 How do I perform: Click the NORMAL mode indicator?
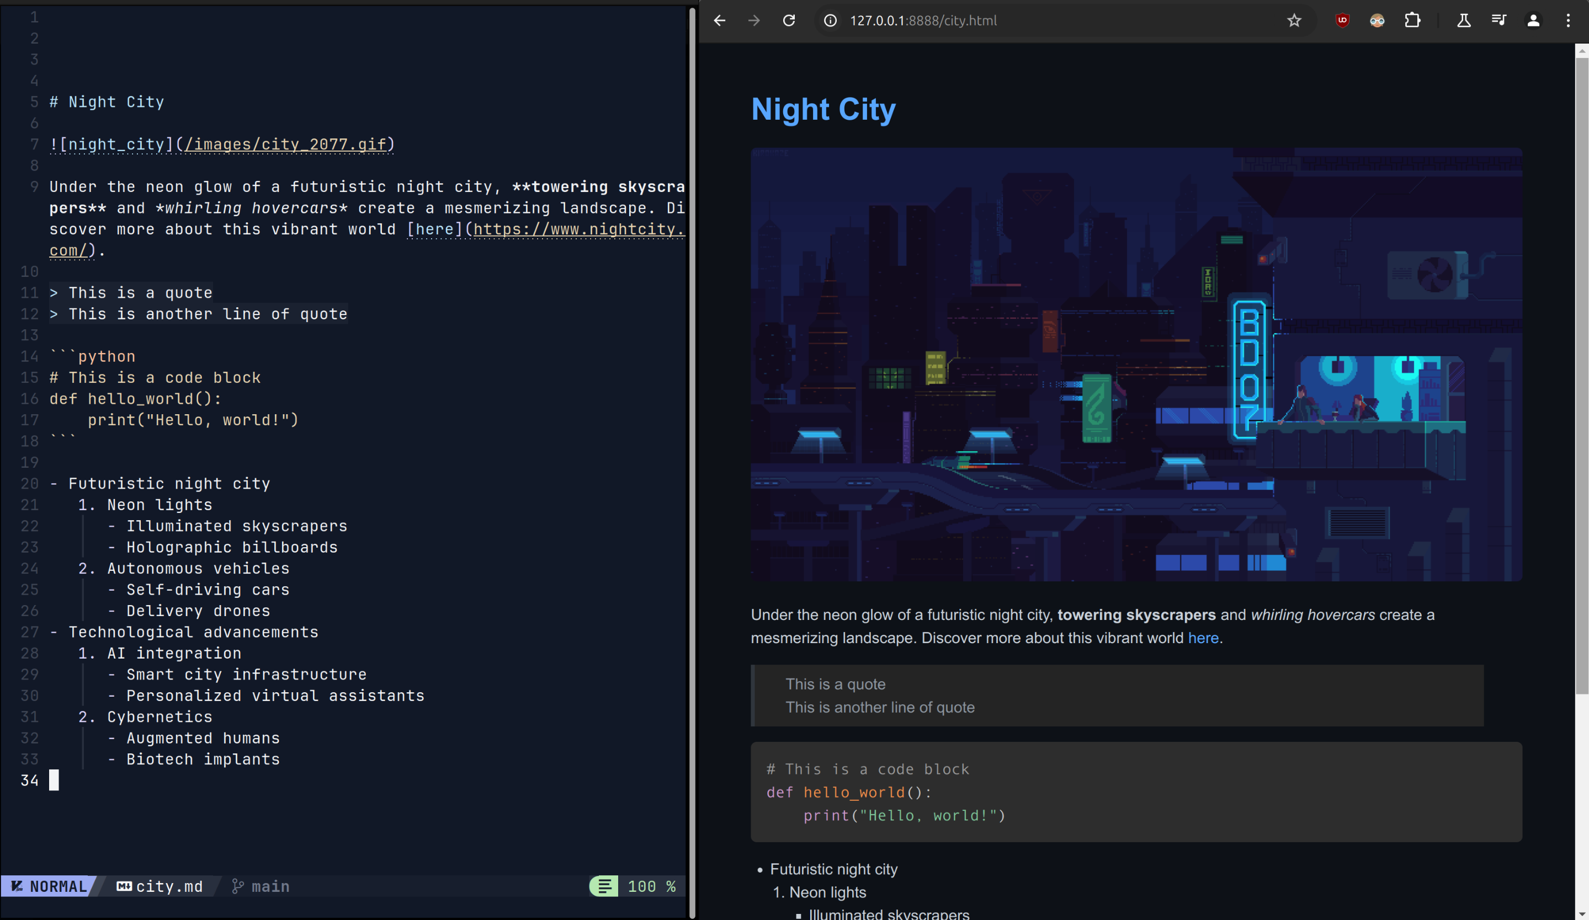click(57, 886)
